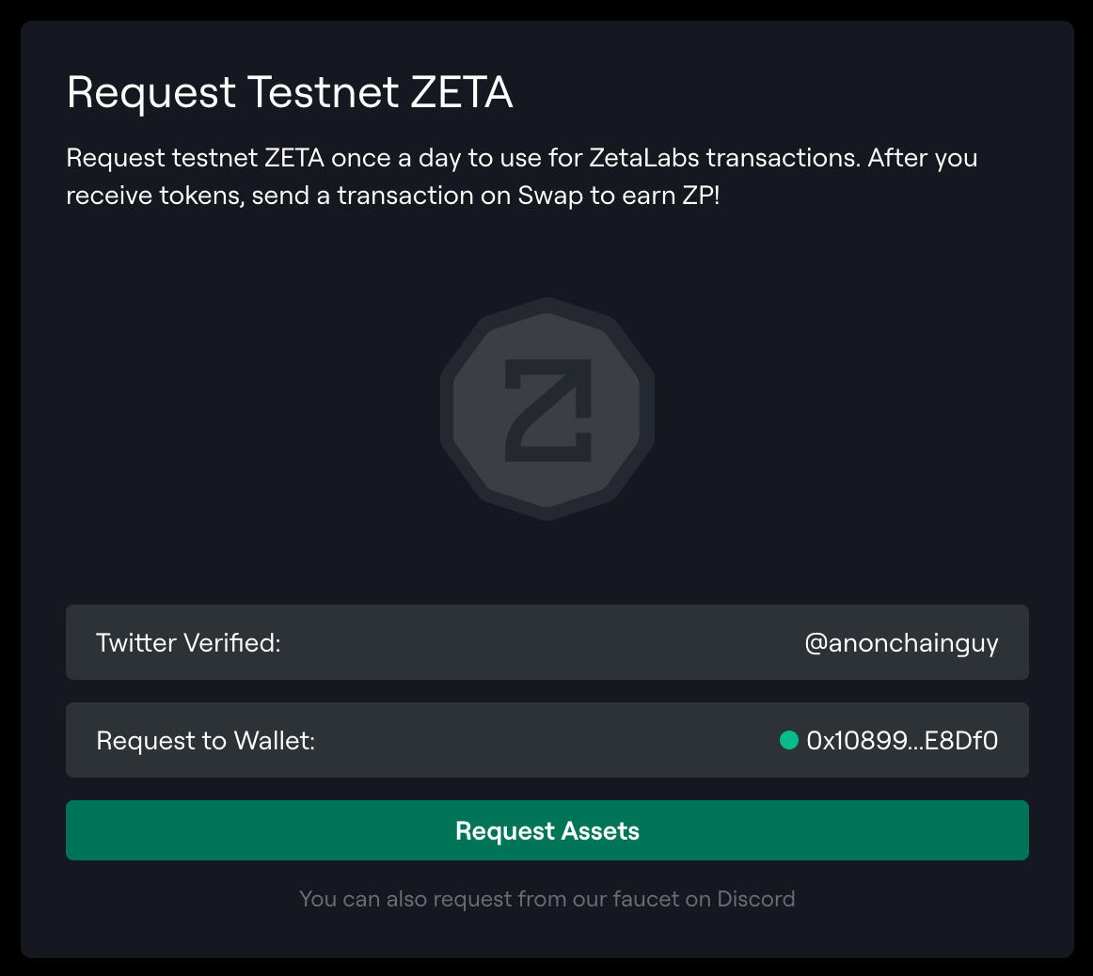Click the green wallet connection status dot

click(789, 741)
